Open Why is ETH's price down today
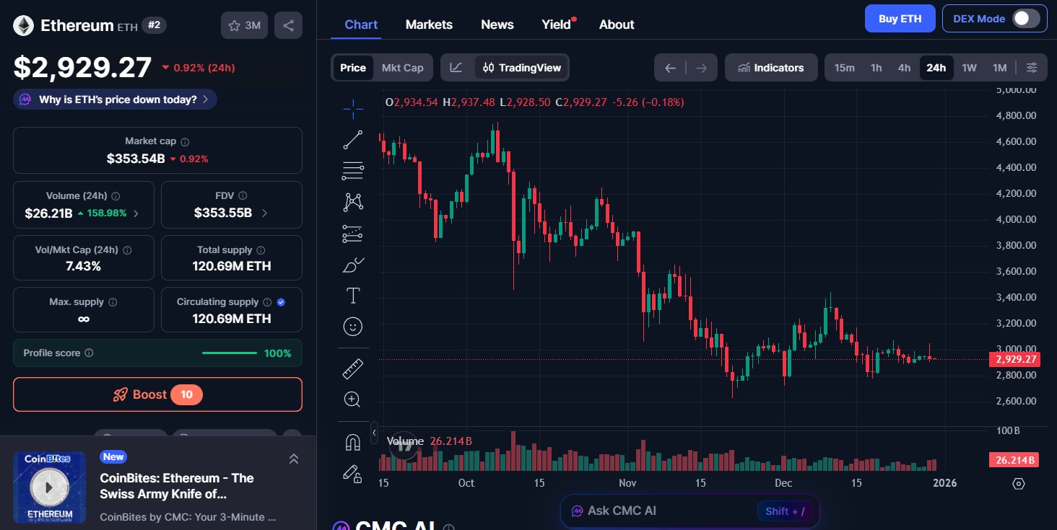1057x530 pixels. point(114,99)
